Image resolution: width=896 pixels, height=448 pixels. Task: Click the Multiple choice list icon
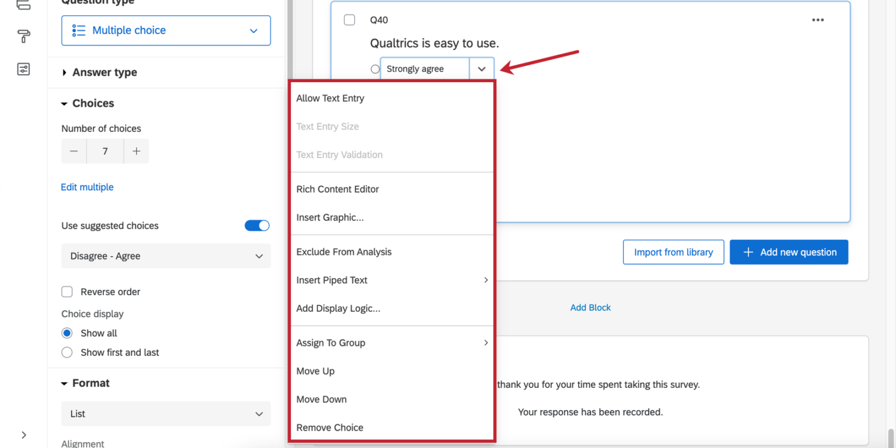pyautogui.click(x=79, y=30)
